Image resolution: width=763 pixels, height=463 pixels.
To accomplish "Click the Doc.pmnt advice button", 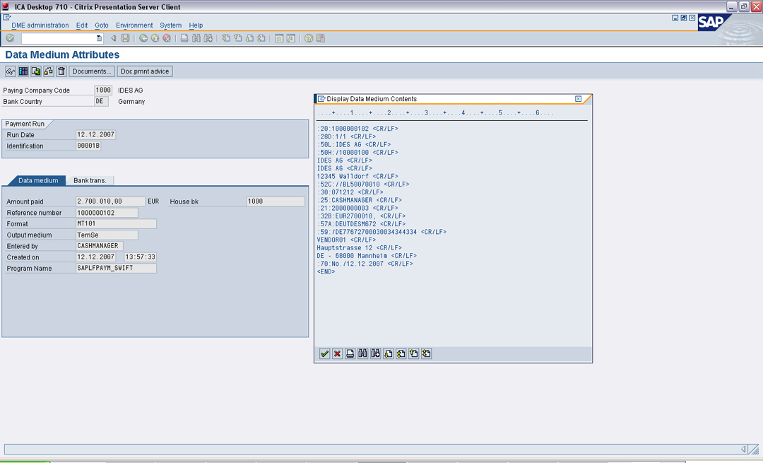I will pos(145,71).
